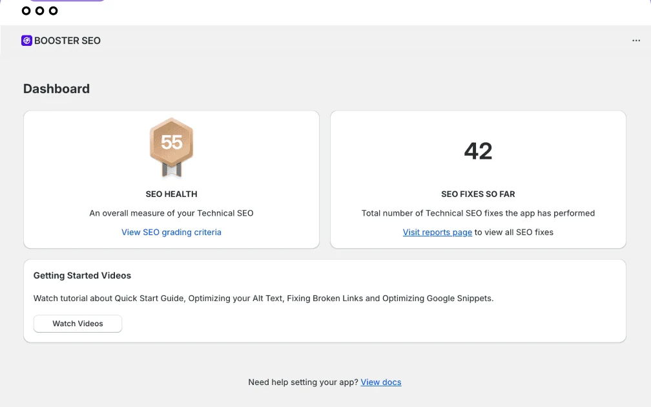Open the View docs link
The height and width of the screenshot is (407, 651).
point(381,382)
